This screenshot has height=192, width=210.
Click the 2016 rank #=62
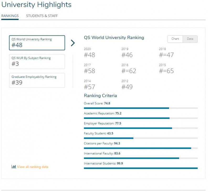[129, 71]
